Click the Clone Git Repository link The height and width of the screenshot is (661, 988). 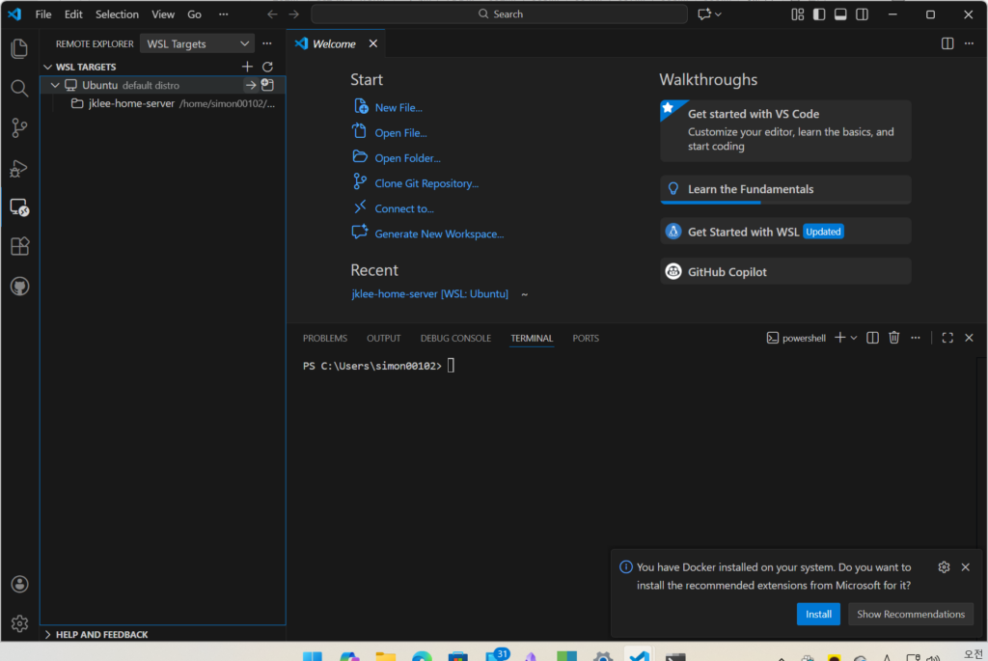pos(426,183)
